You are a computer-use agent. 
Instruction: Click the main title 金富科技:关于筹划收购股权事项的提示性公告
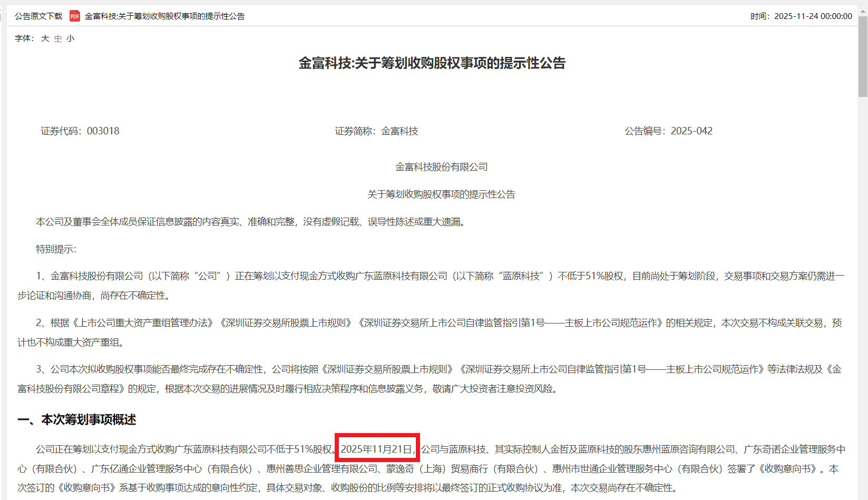(x=432, y=63)
